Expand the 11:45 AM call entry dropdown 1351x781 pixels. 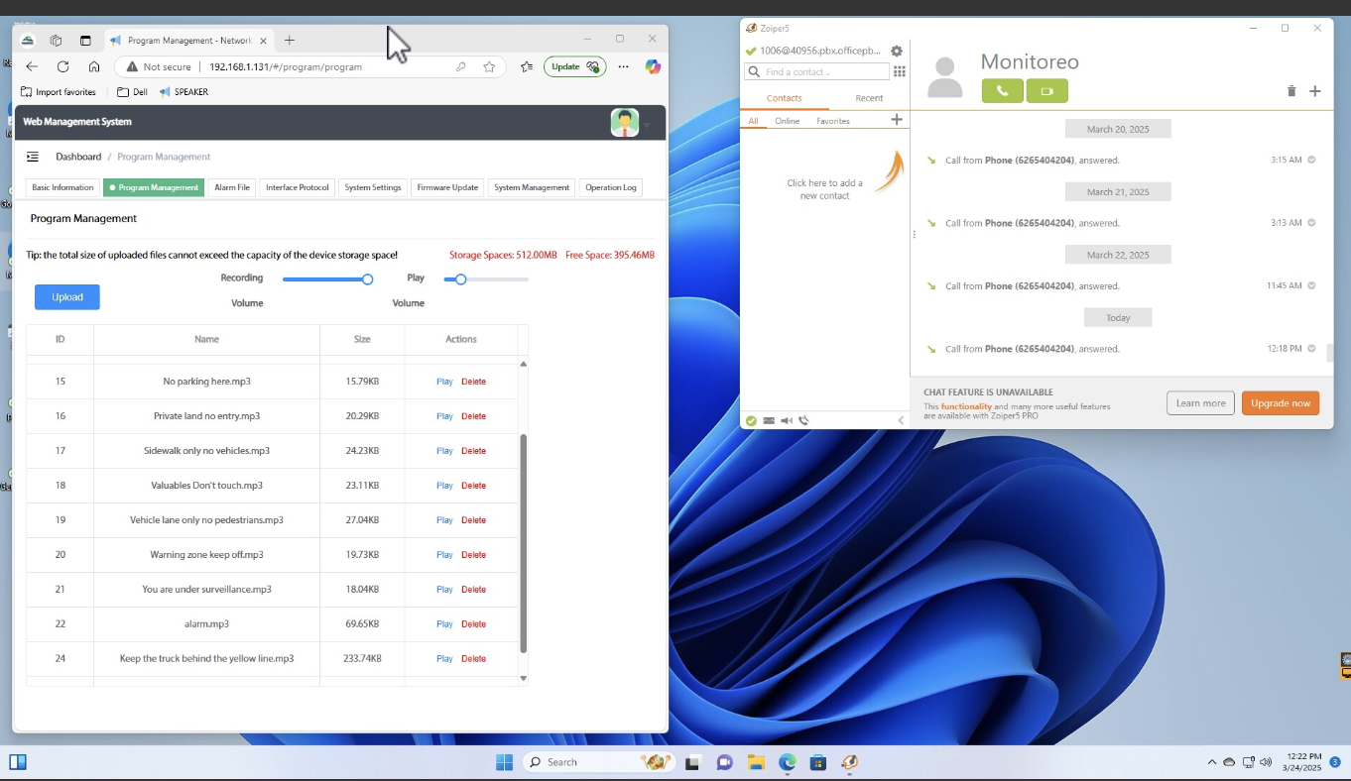pyautogui.click(x=1311, y=285)
